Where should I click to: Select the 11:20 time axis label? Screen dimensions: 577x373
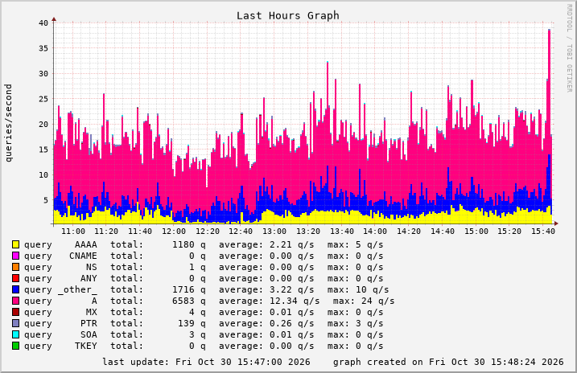(x=106, y=232)
